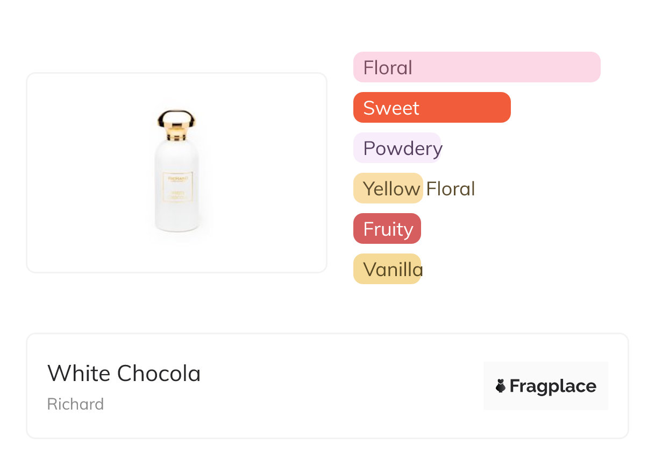Click the Vanilla text label
Viewport: 655px width, 465px height.
coord(393,270)
